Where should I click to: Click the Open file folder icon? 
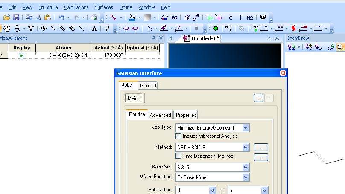[x=7, y=17]
